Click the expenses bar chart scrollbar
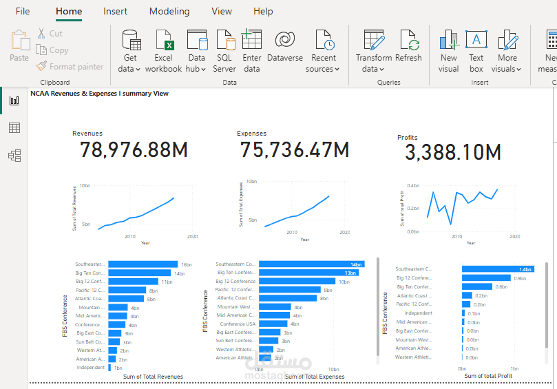The width and height of the screenshot is (557, 389). click(x=378, y=306)
